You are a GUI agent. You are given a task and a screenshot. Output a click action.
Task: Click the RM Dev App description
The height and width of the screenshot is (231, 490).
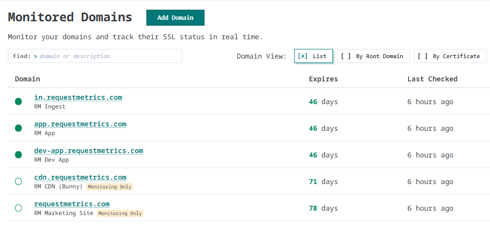(51, 160)
